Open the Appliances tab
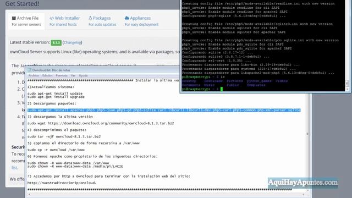 (x=141, y=21)
